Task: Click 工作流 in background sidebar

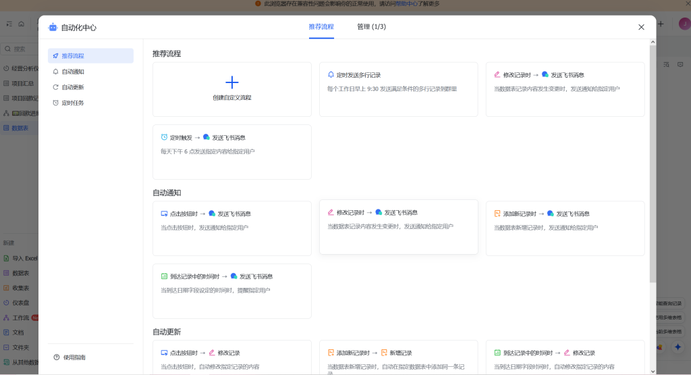Action: tap(20, 318)
